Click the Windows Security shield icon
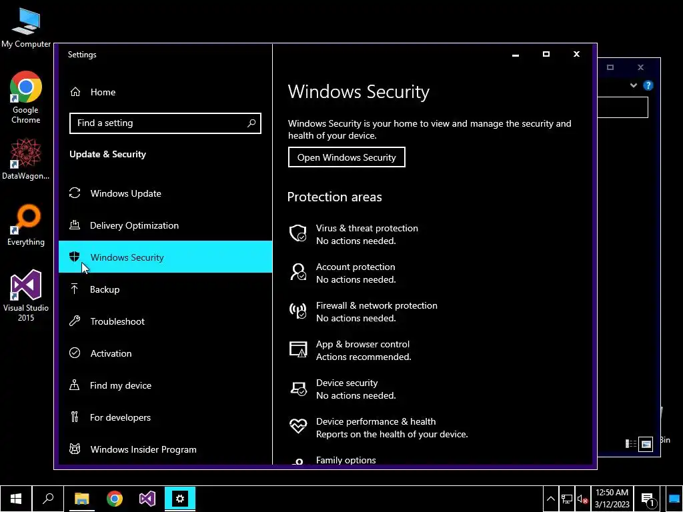The width and height of the screenshot is (683, 512). (75, 257)
